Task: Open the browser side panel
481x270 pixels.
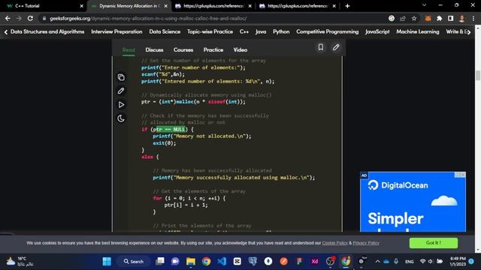Action: (x=450, y=18)
